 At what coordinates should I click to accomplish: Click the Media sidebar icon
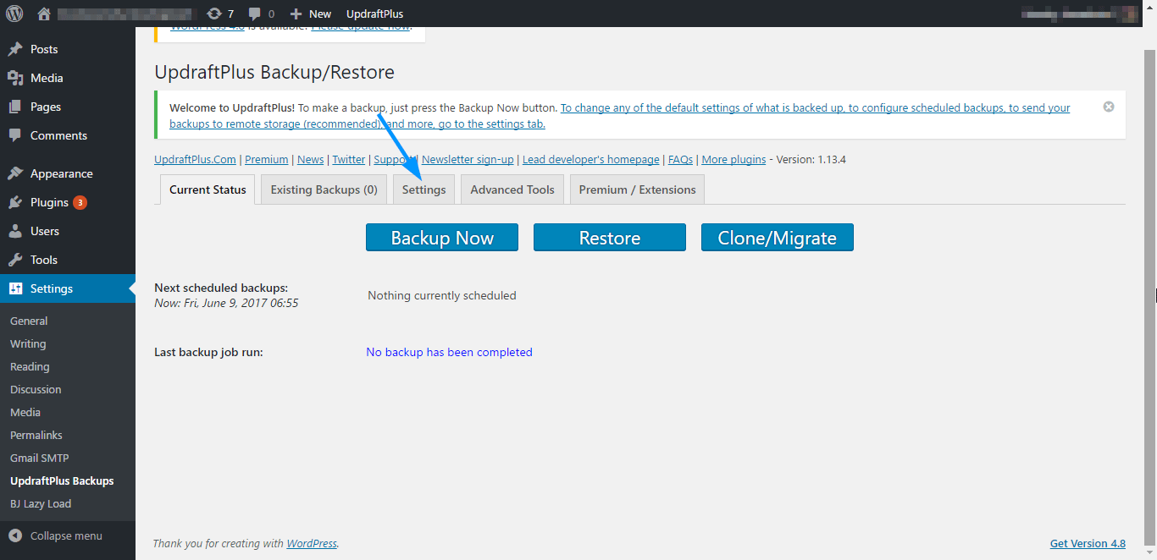15,78
